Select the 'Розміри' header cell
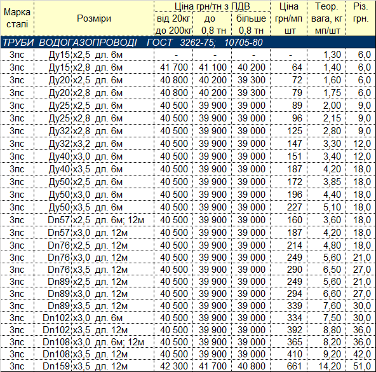376x372 pixels. (94, 18)
